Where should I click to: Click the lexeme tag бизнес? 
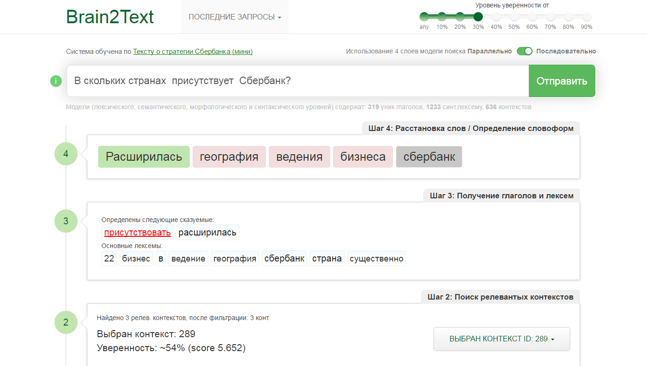[136, 259]
